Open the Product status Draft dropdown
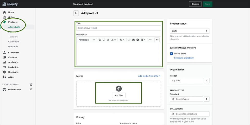This screenshot has width=250, height=125. point(190,31)
